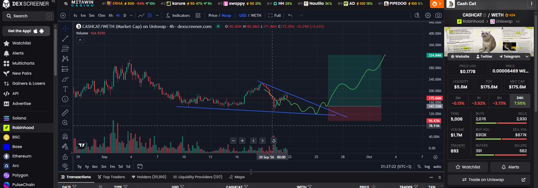The image size is (538, 188).
Task: Hide all drawings with eye icon
Action: coord(65,166)
